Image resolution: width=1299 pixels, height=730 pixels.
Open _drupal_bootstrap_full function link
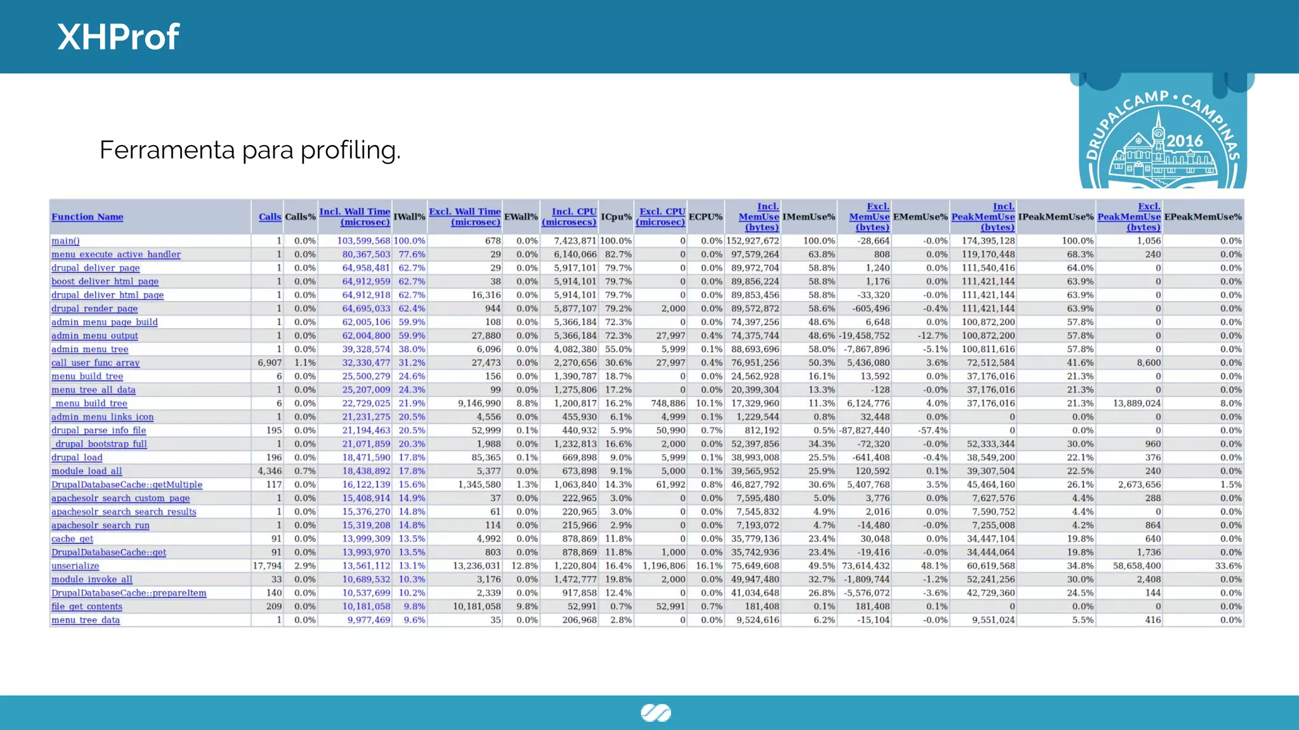pyautogui.click(x=99, y=444)
